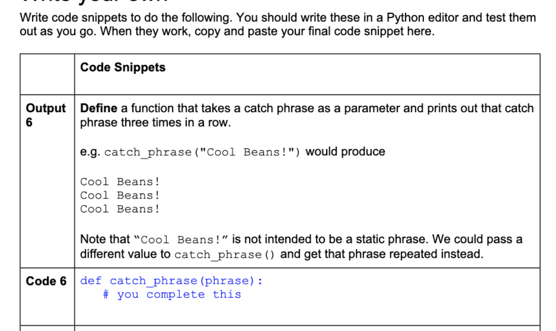Screen dimensions: 556x331
Task: Click the bold word 'Define'
Action: 99,108
